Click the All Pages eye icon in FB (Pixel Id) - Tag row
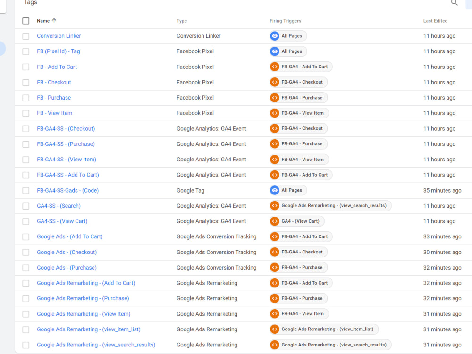 (x=275, y=51)
